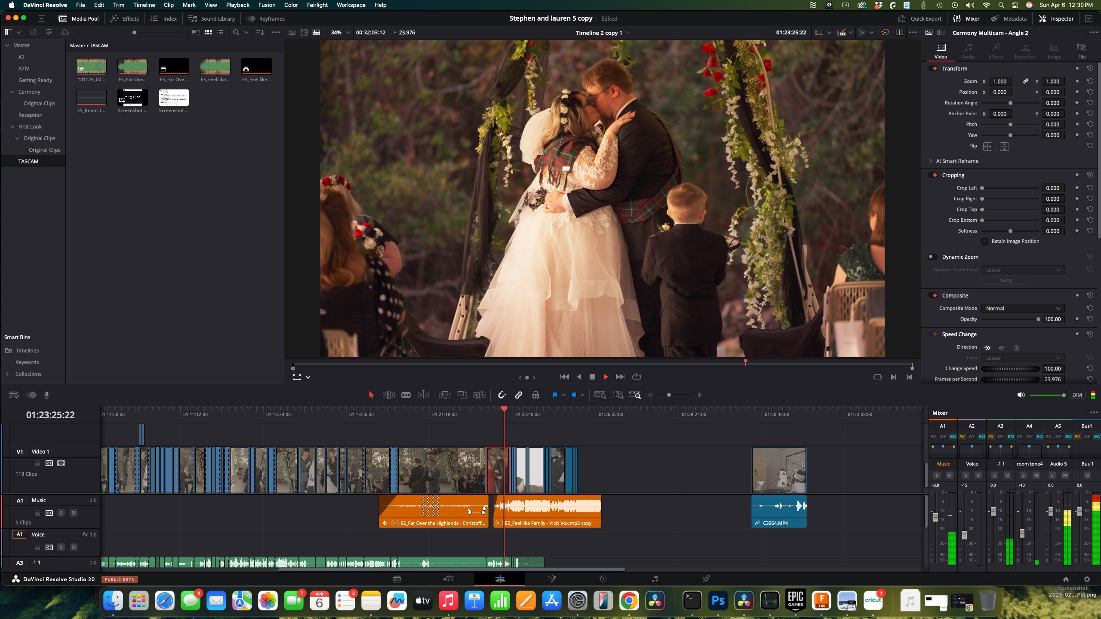
Task: Click the Play button in viewer
Action: click(606, 377)
